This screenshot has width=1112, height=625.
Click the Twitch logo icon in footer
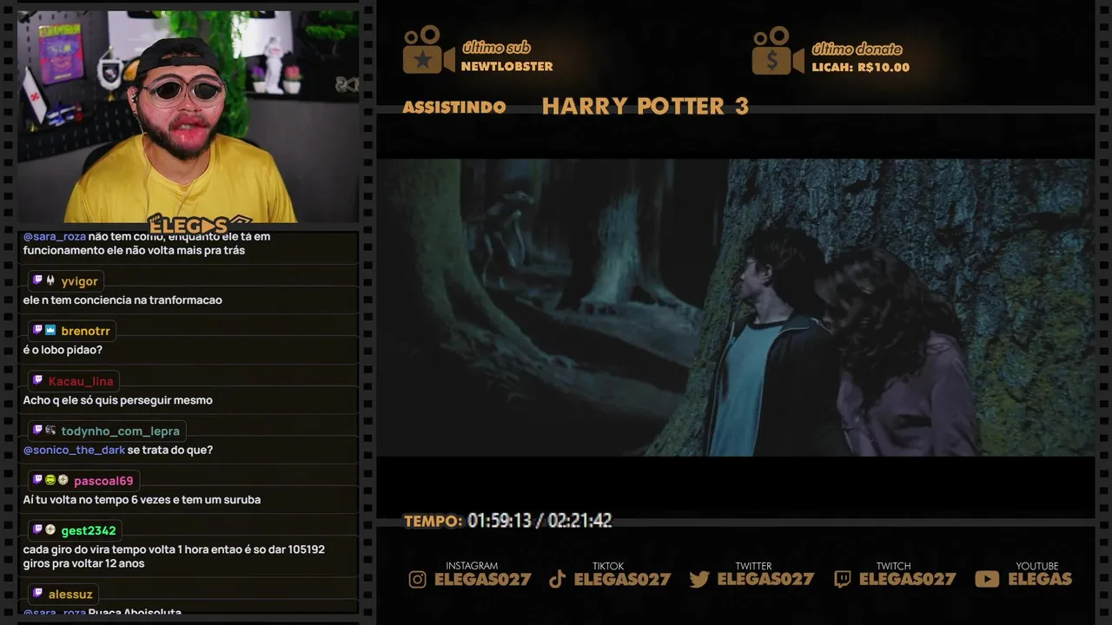point(843,580)
